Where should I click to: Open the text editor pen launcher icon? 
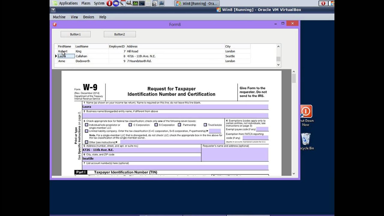click(x=122, y=3)
